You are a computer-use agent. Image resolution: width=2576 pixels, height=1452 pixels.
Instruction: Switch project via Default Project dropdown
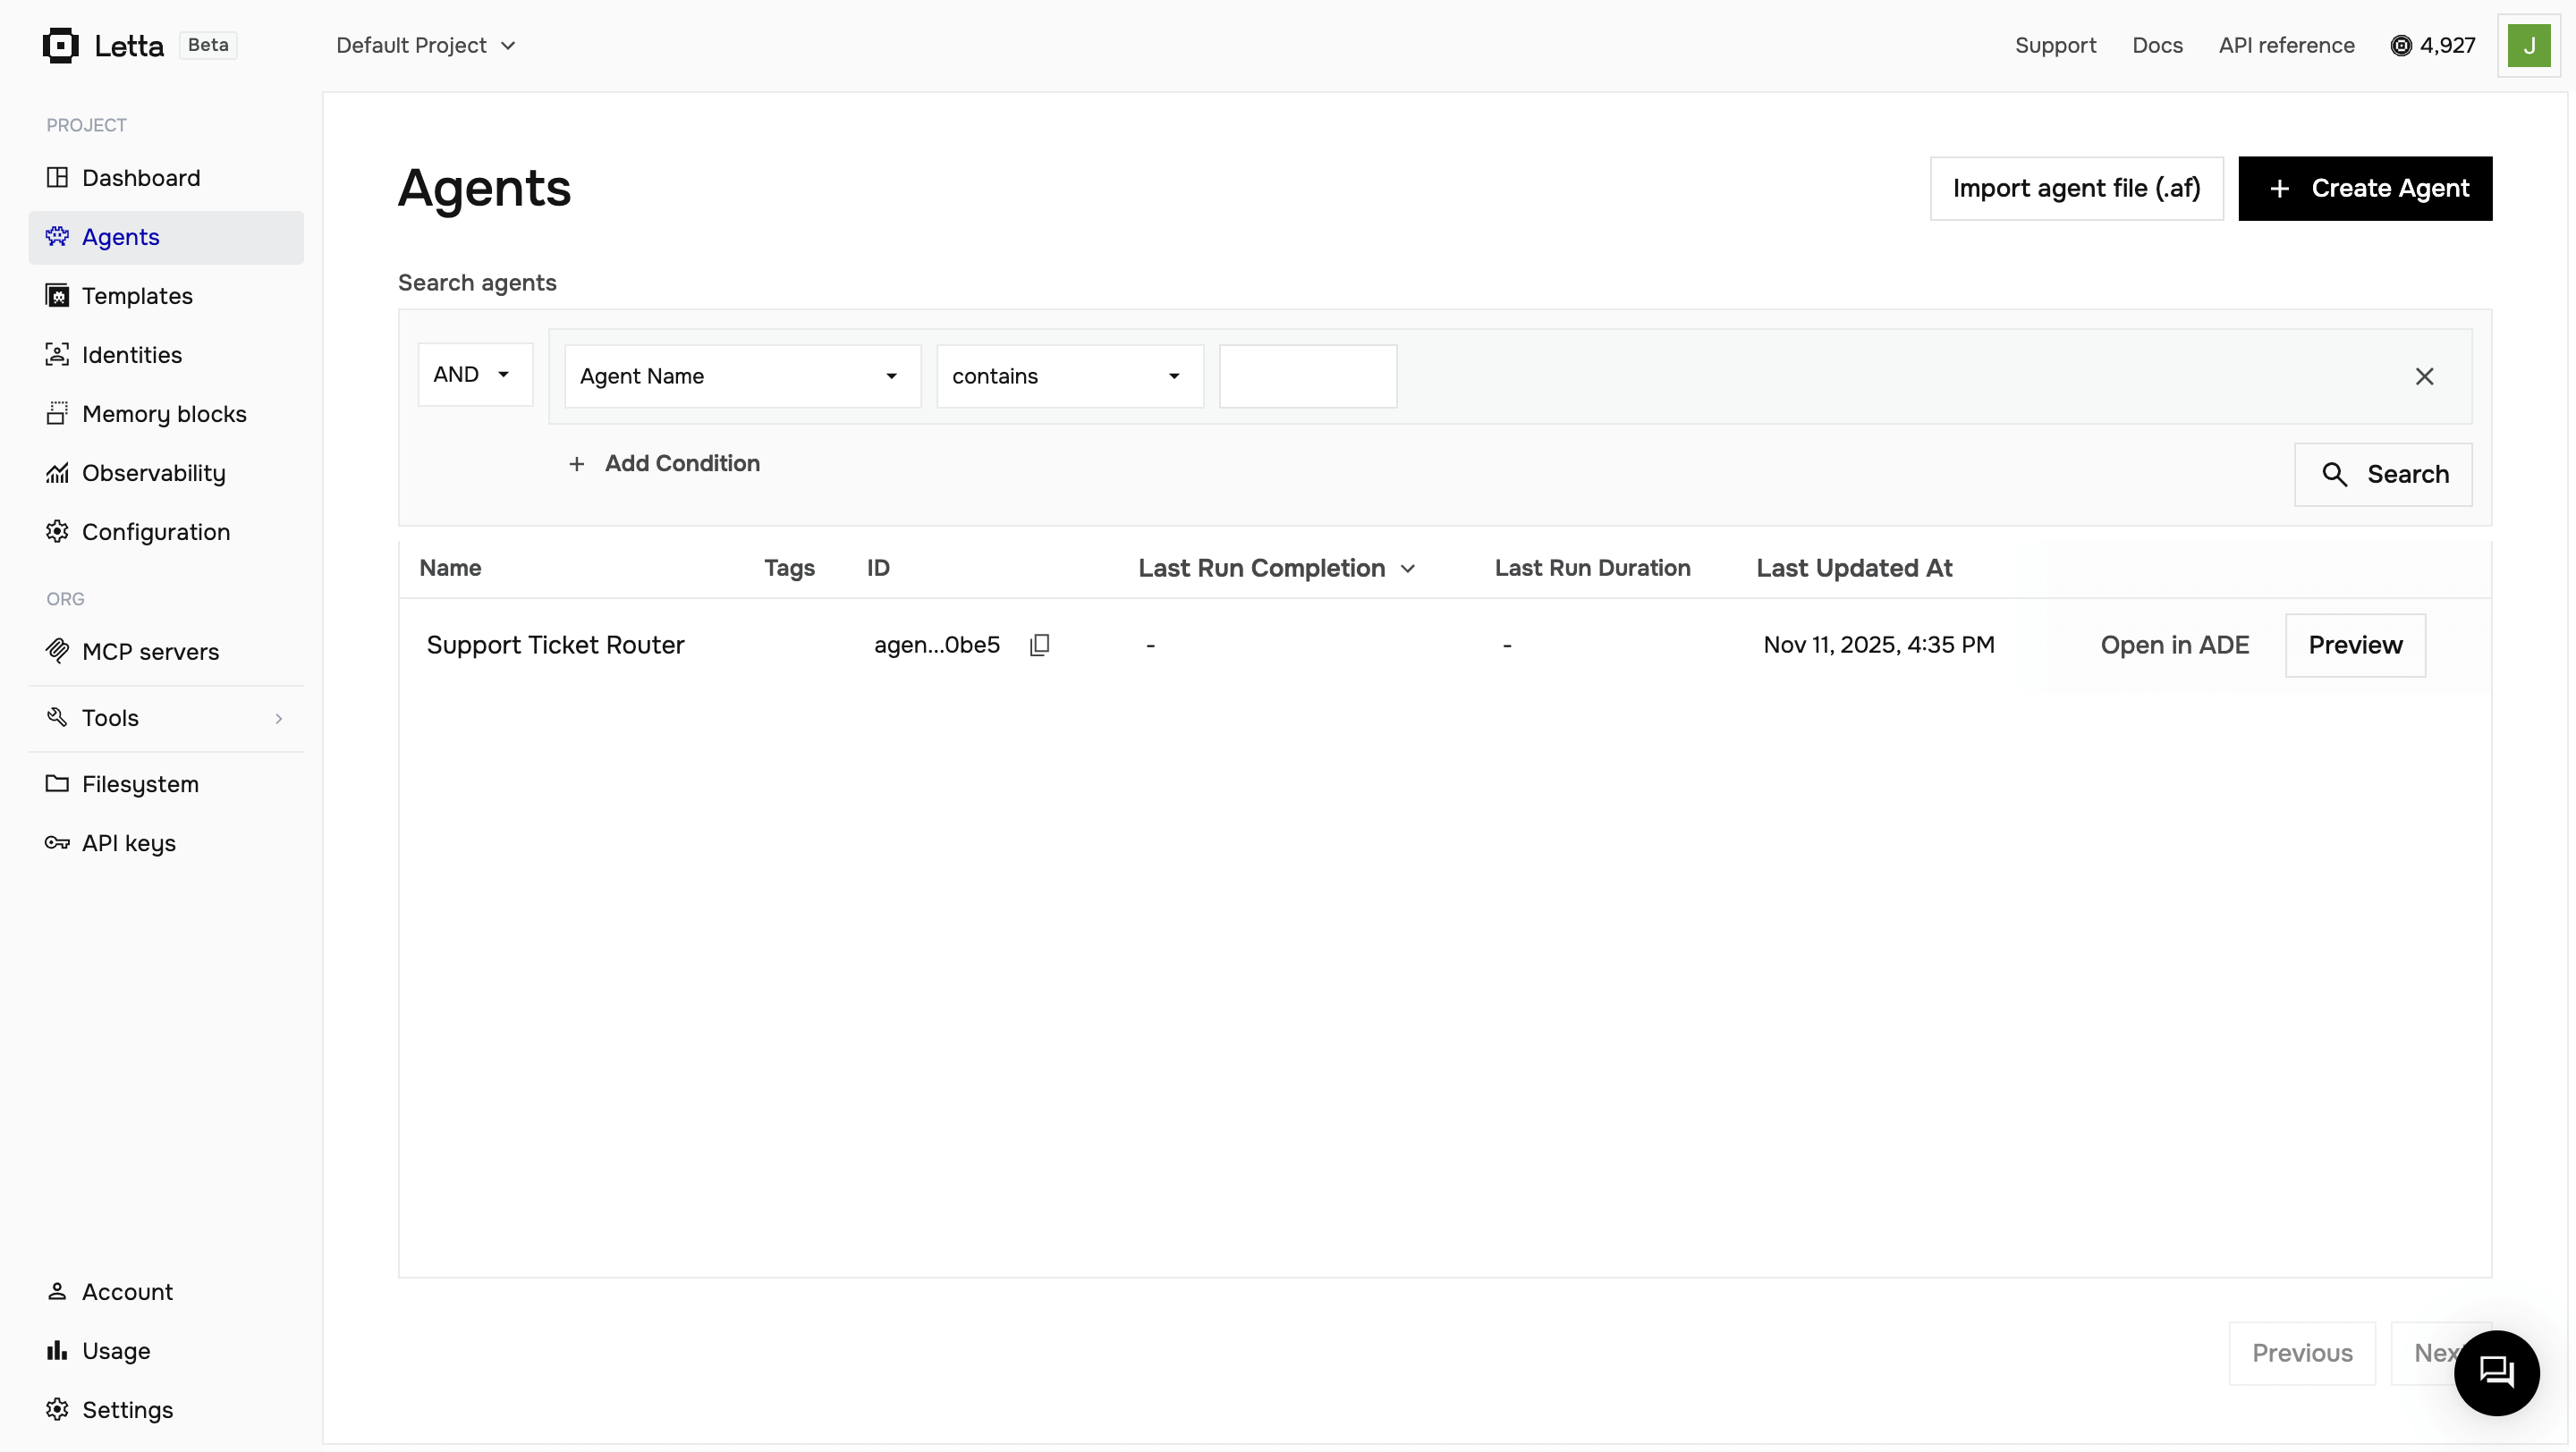pos(425,46)
